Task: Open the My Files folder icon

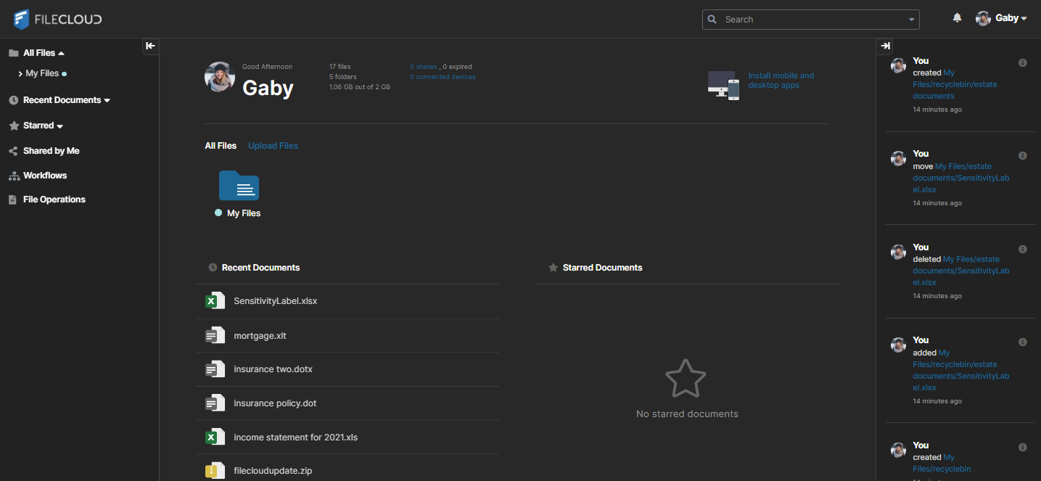Action: 239,186
